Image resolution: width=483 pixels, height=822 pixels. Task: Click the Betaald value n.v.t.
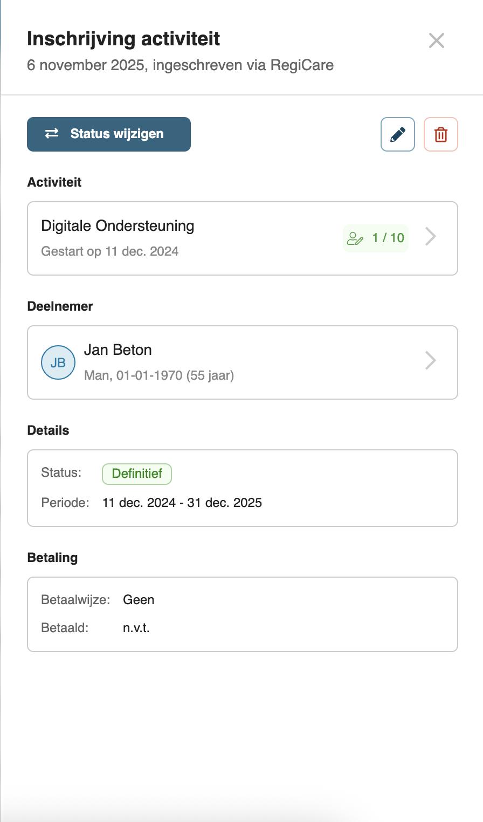tap(136, 628)
